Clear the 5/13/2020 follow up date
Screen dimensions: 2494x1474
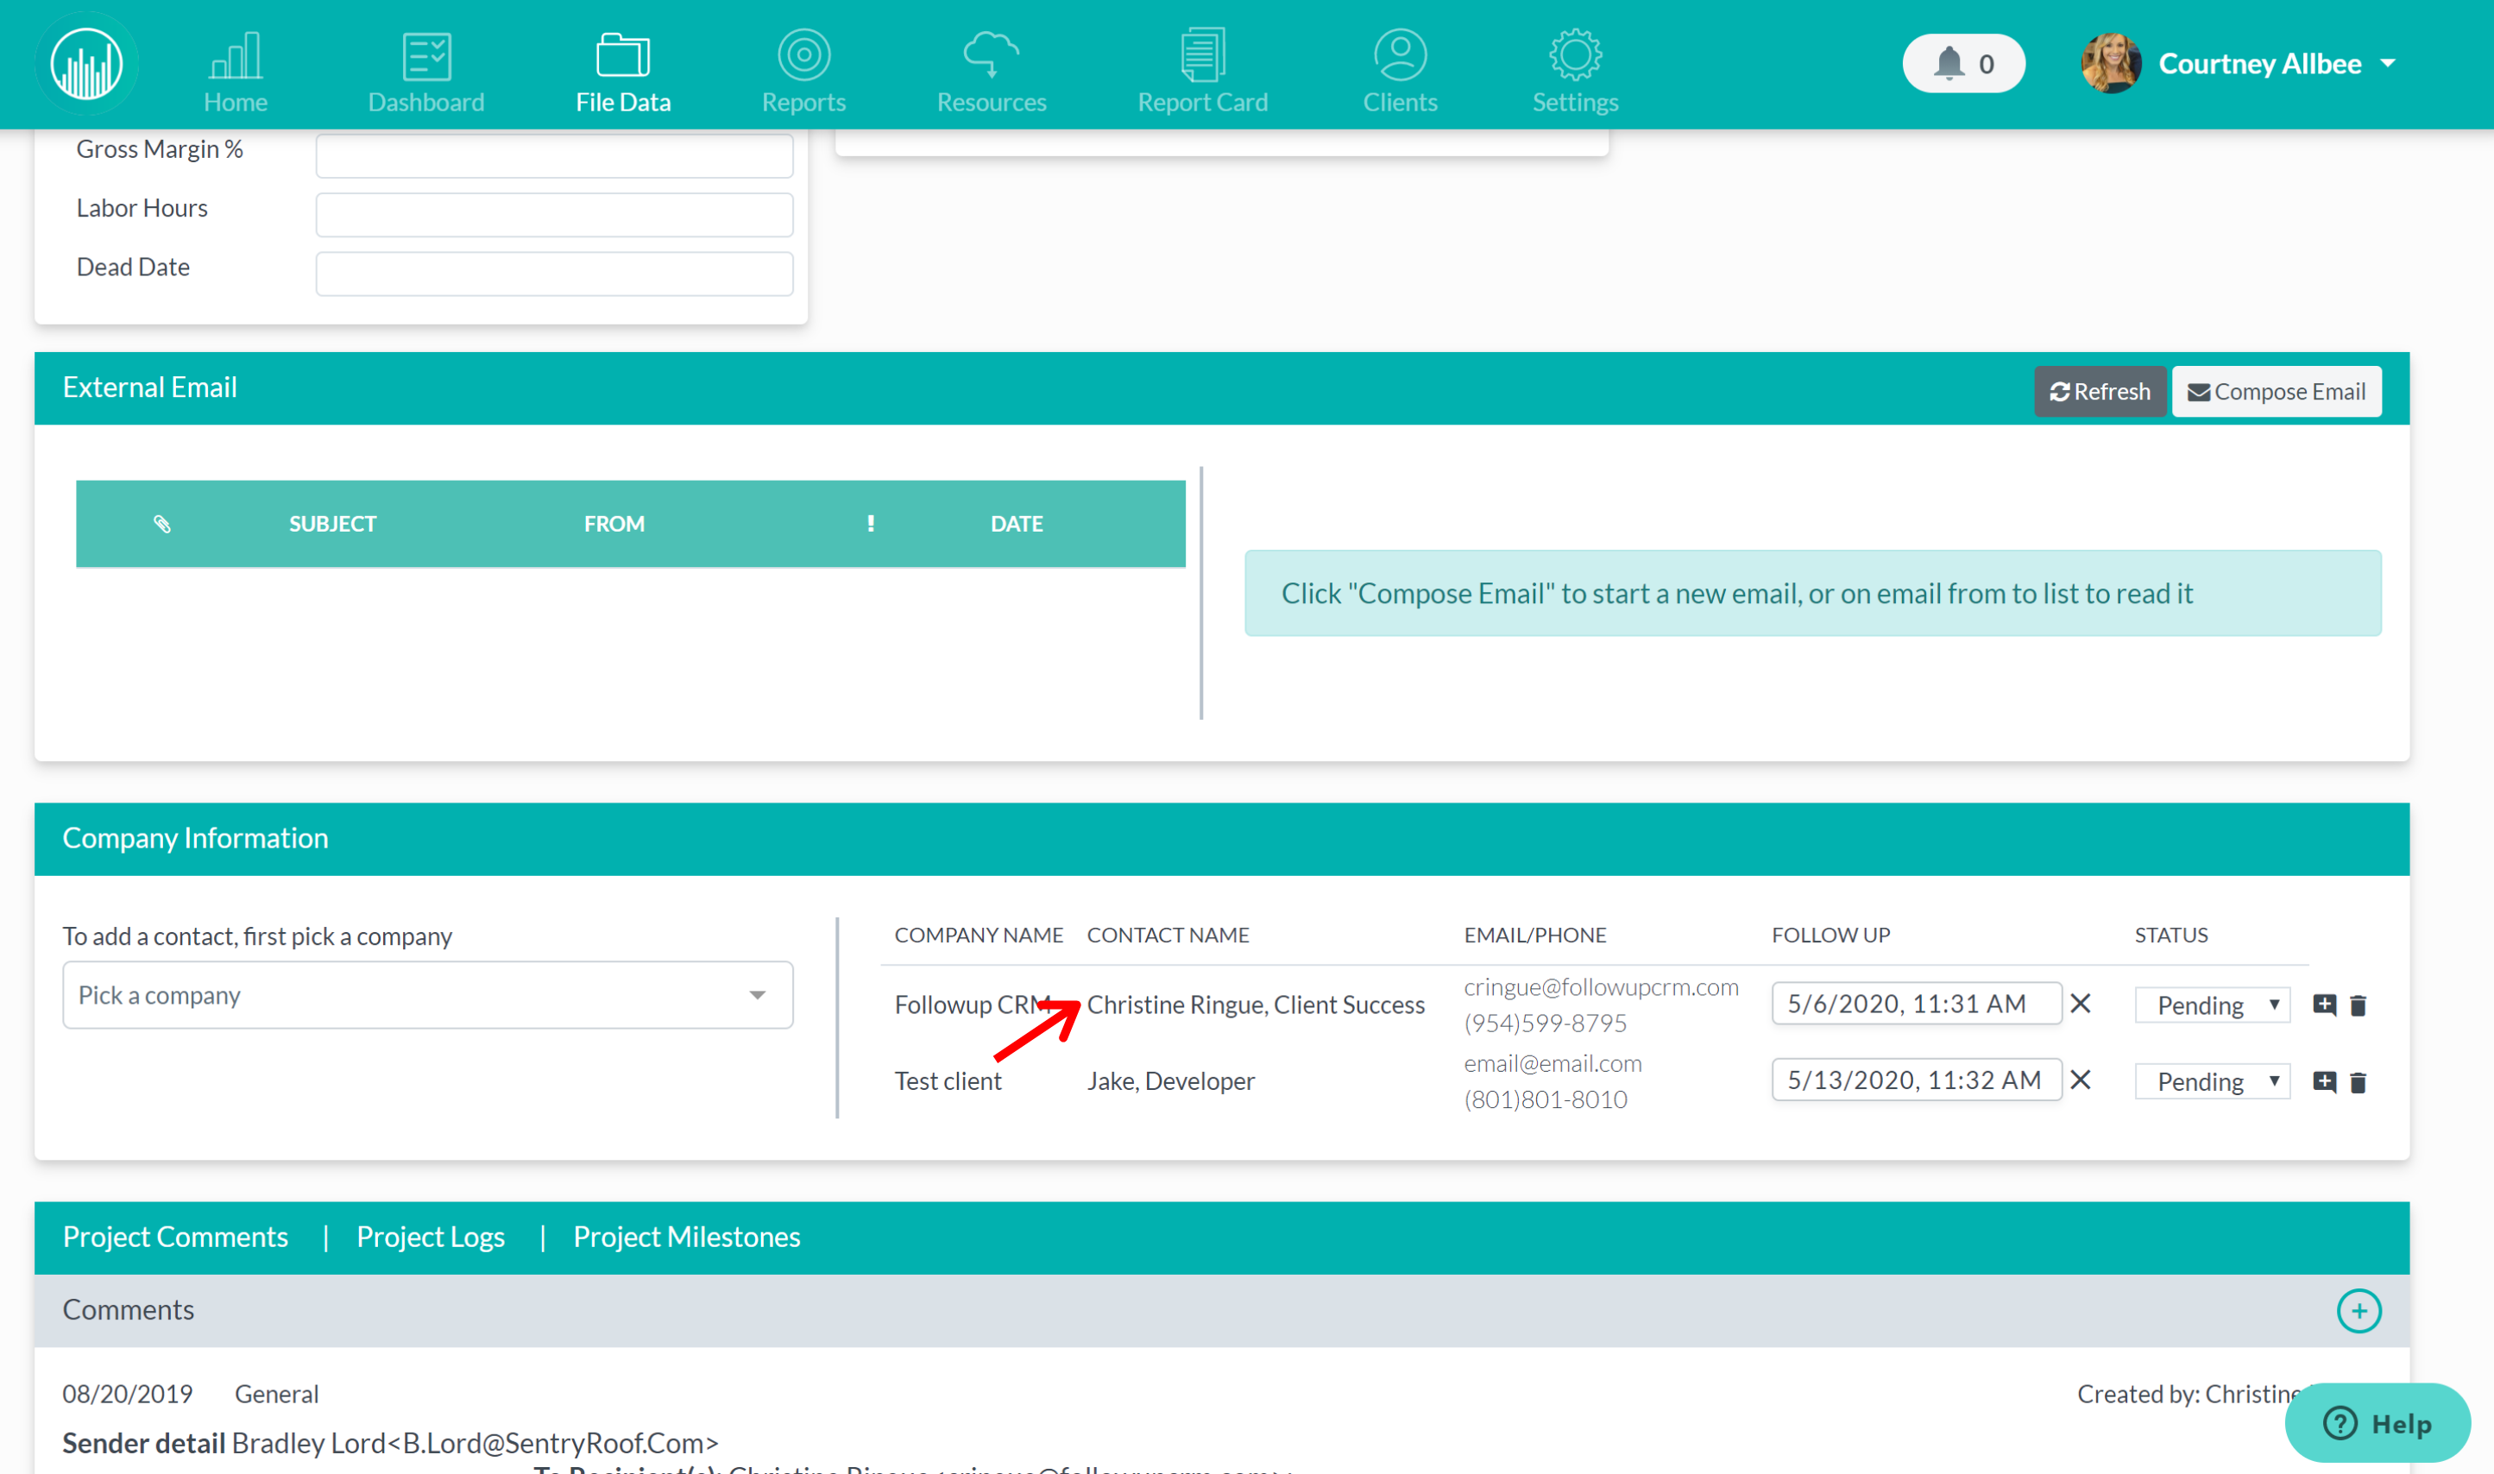tap(2081, 1080)
